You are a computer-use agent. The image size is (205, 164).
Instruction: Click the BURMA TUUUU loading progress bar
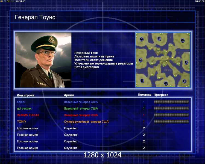coord(172,115)
